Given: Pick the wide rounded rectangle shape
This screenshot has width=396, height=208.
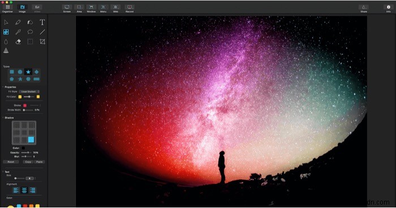Looking at the screenshot, I should 36,79.
